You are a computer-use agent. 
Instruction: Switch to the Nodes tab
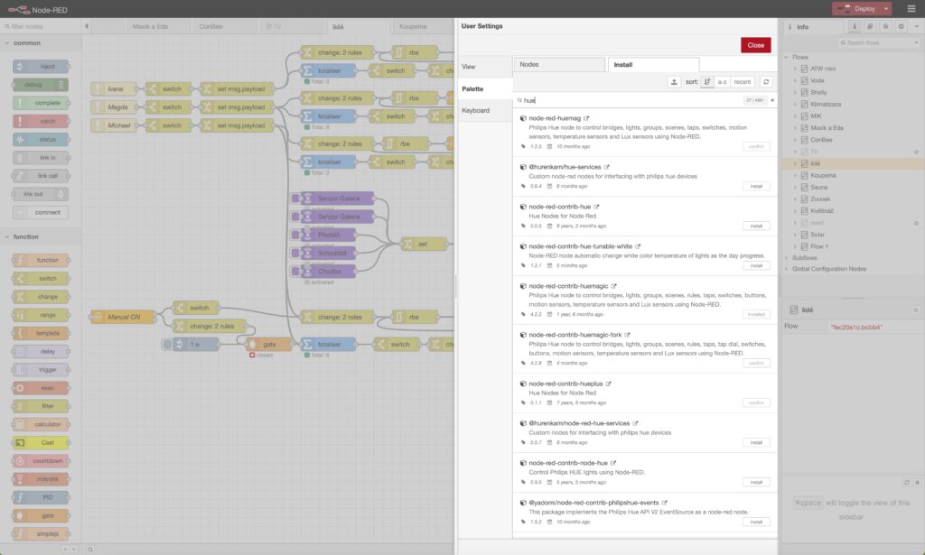point(559,65)
